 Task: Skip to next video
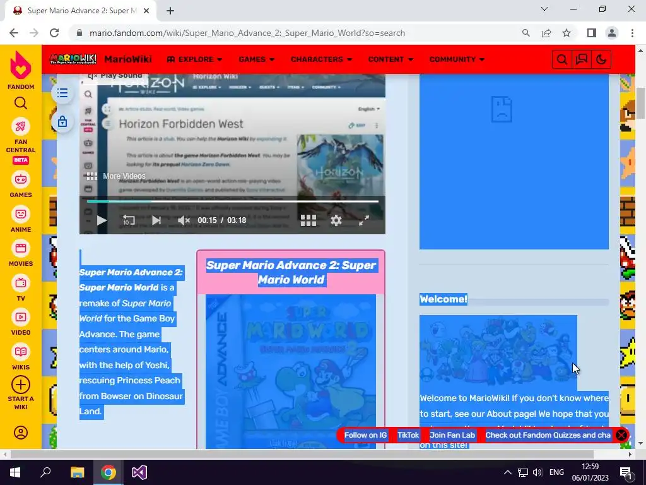[x=156, y=220]
